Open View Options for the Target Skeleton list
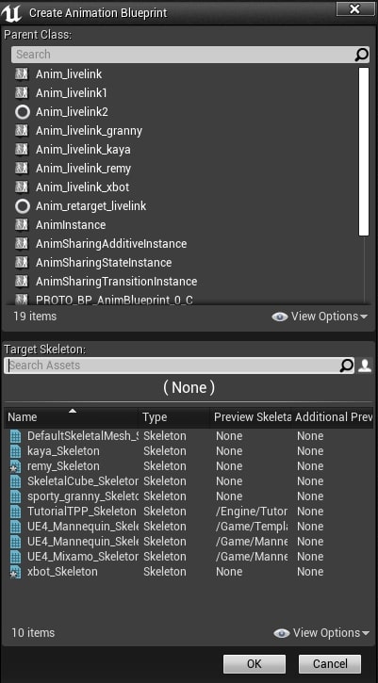The image size is (378, 683). 320,633
